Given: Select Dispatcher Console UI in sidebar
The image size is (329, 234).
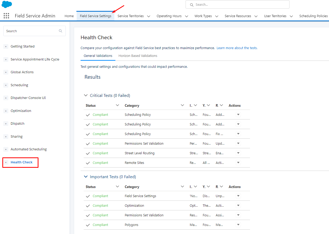Looking at the screenshot, I should tap(28, 98).
